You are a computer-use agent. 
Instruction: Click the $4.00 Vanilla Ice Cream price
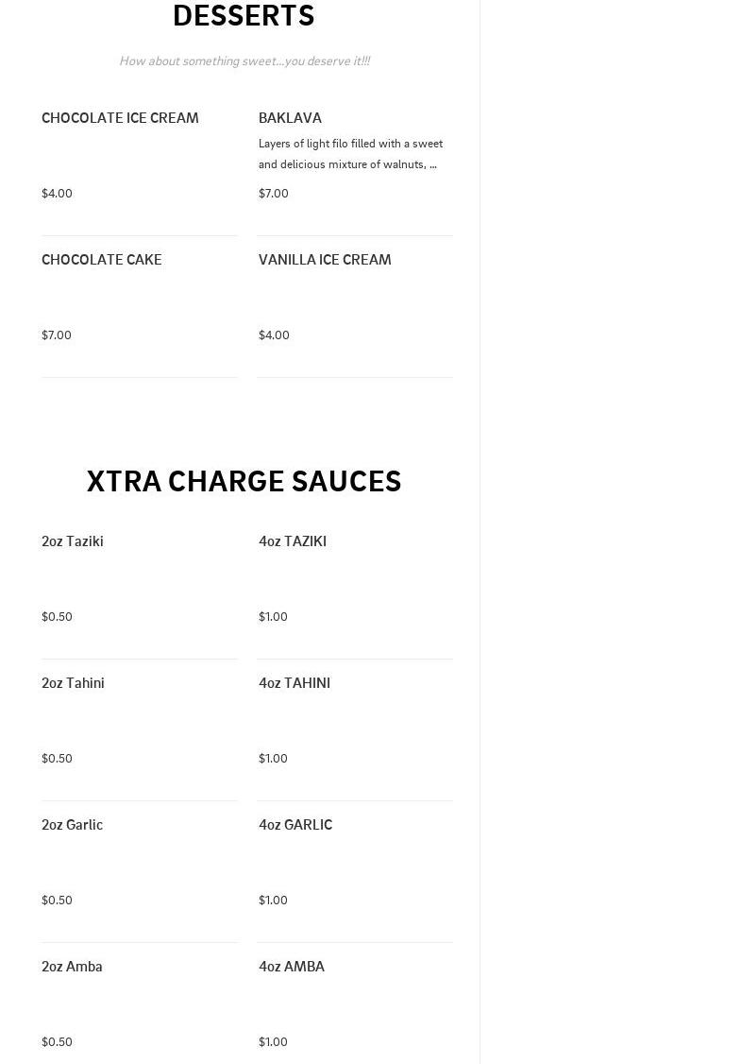click(x=274, y=335)
